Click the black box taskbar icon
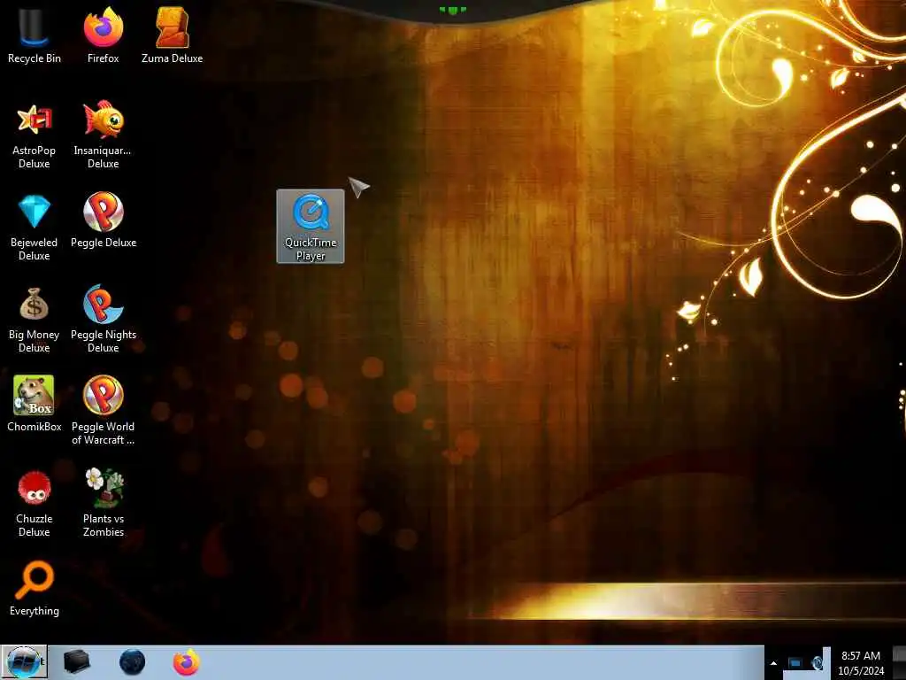This screenshot has width=906, height=680. 76,662
